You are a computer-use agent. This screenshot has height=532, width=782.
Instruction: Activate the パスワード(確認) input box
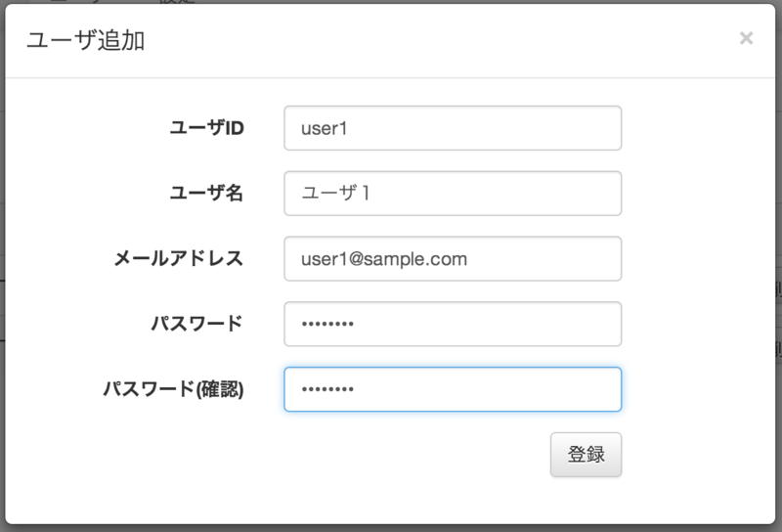point(453,389)
